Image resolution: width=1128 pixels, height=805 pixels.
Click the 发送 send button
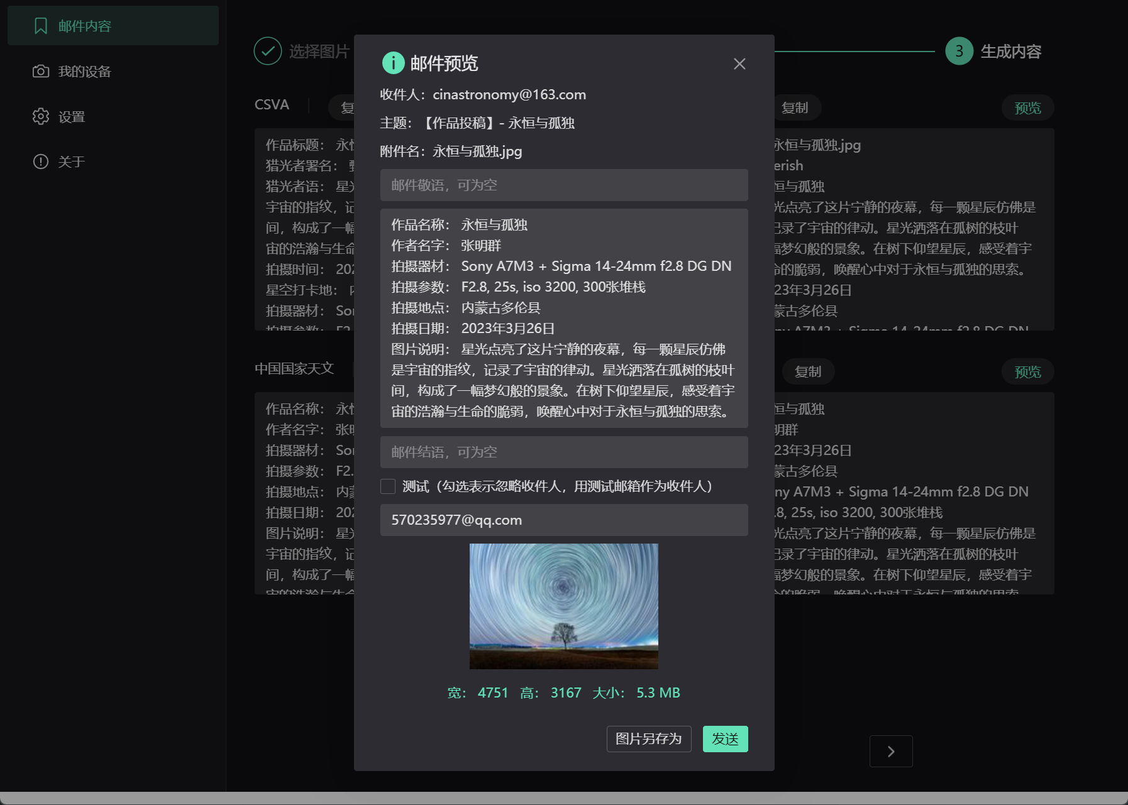pos(725,739)
